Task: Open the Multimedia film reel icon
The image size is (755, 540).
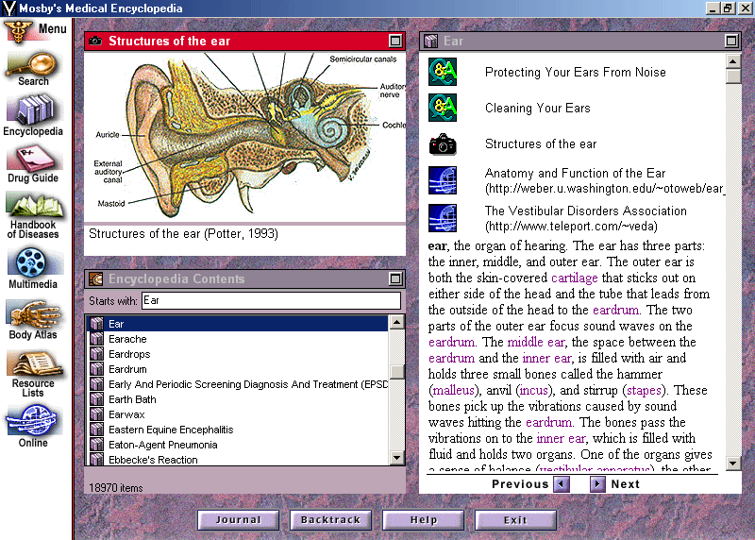Action: pos(33,263)
